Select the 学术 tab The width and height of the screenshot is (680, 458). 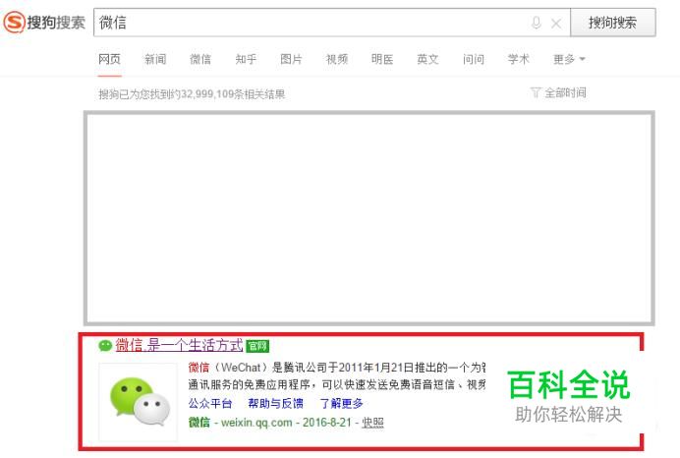519,59
